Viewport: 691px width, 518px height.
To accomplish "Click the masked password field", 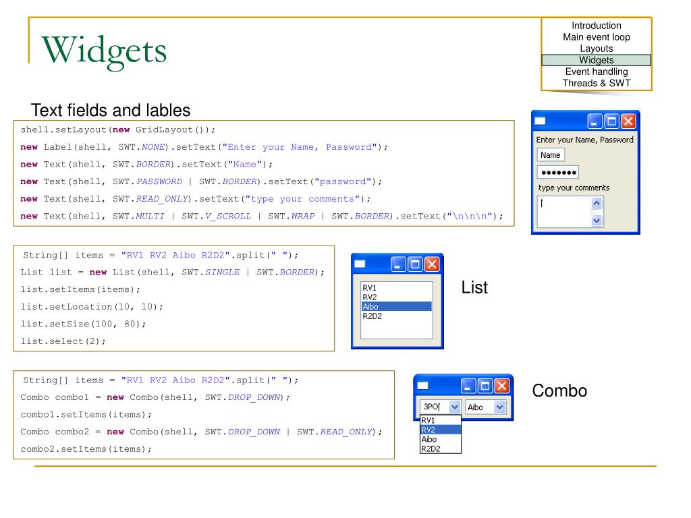I will [x=558, y=172].
